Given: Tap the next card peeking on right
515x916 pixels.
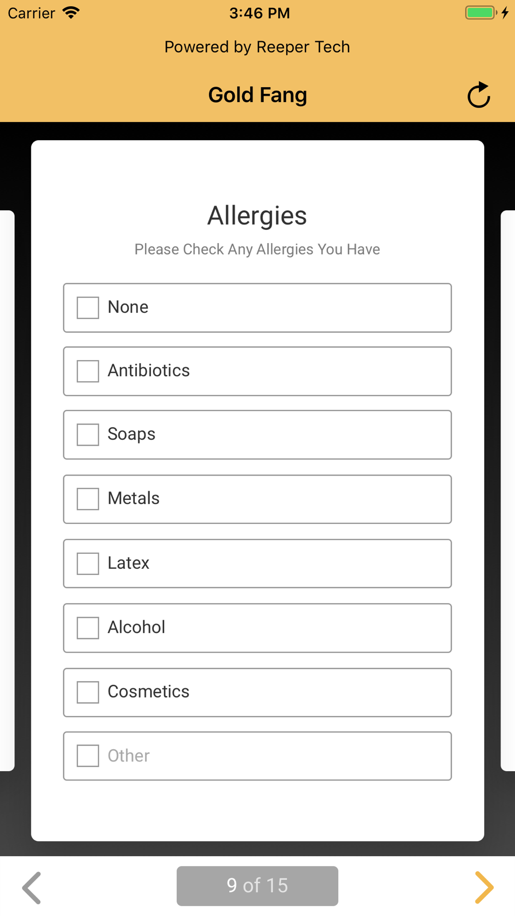Looking at the screenshot, I should [x=508, y=490].
